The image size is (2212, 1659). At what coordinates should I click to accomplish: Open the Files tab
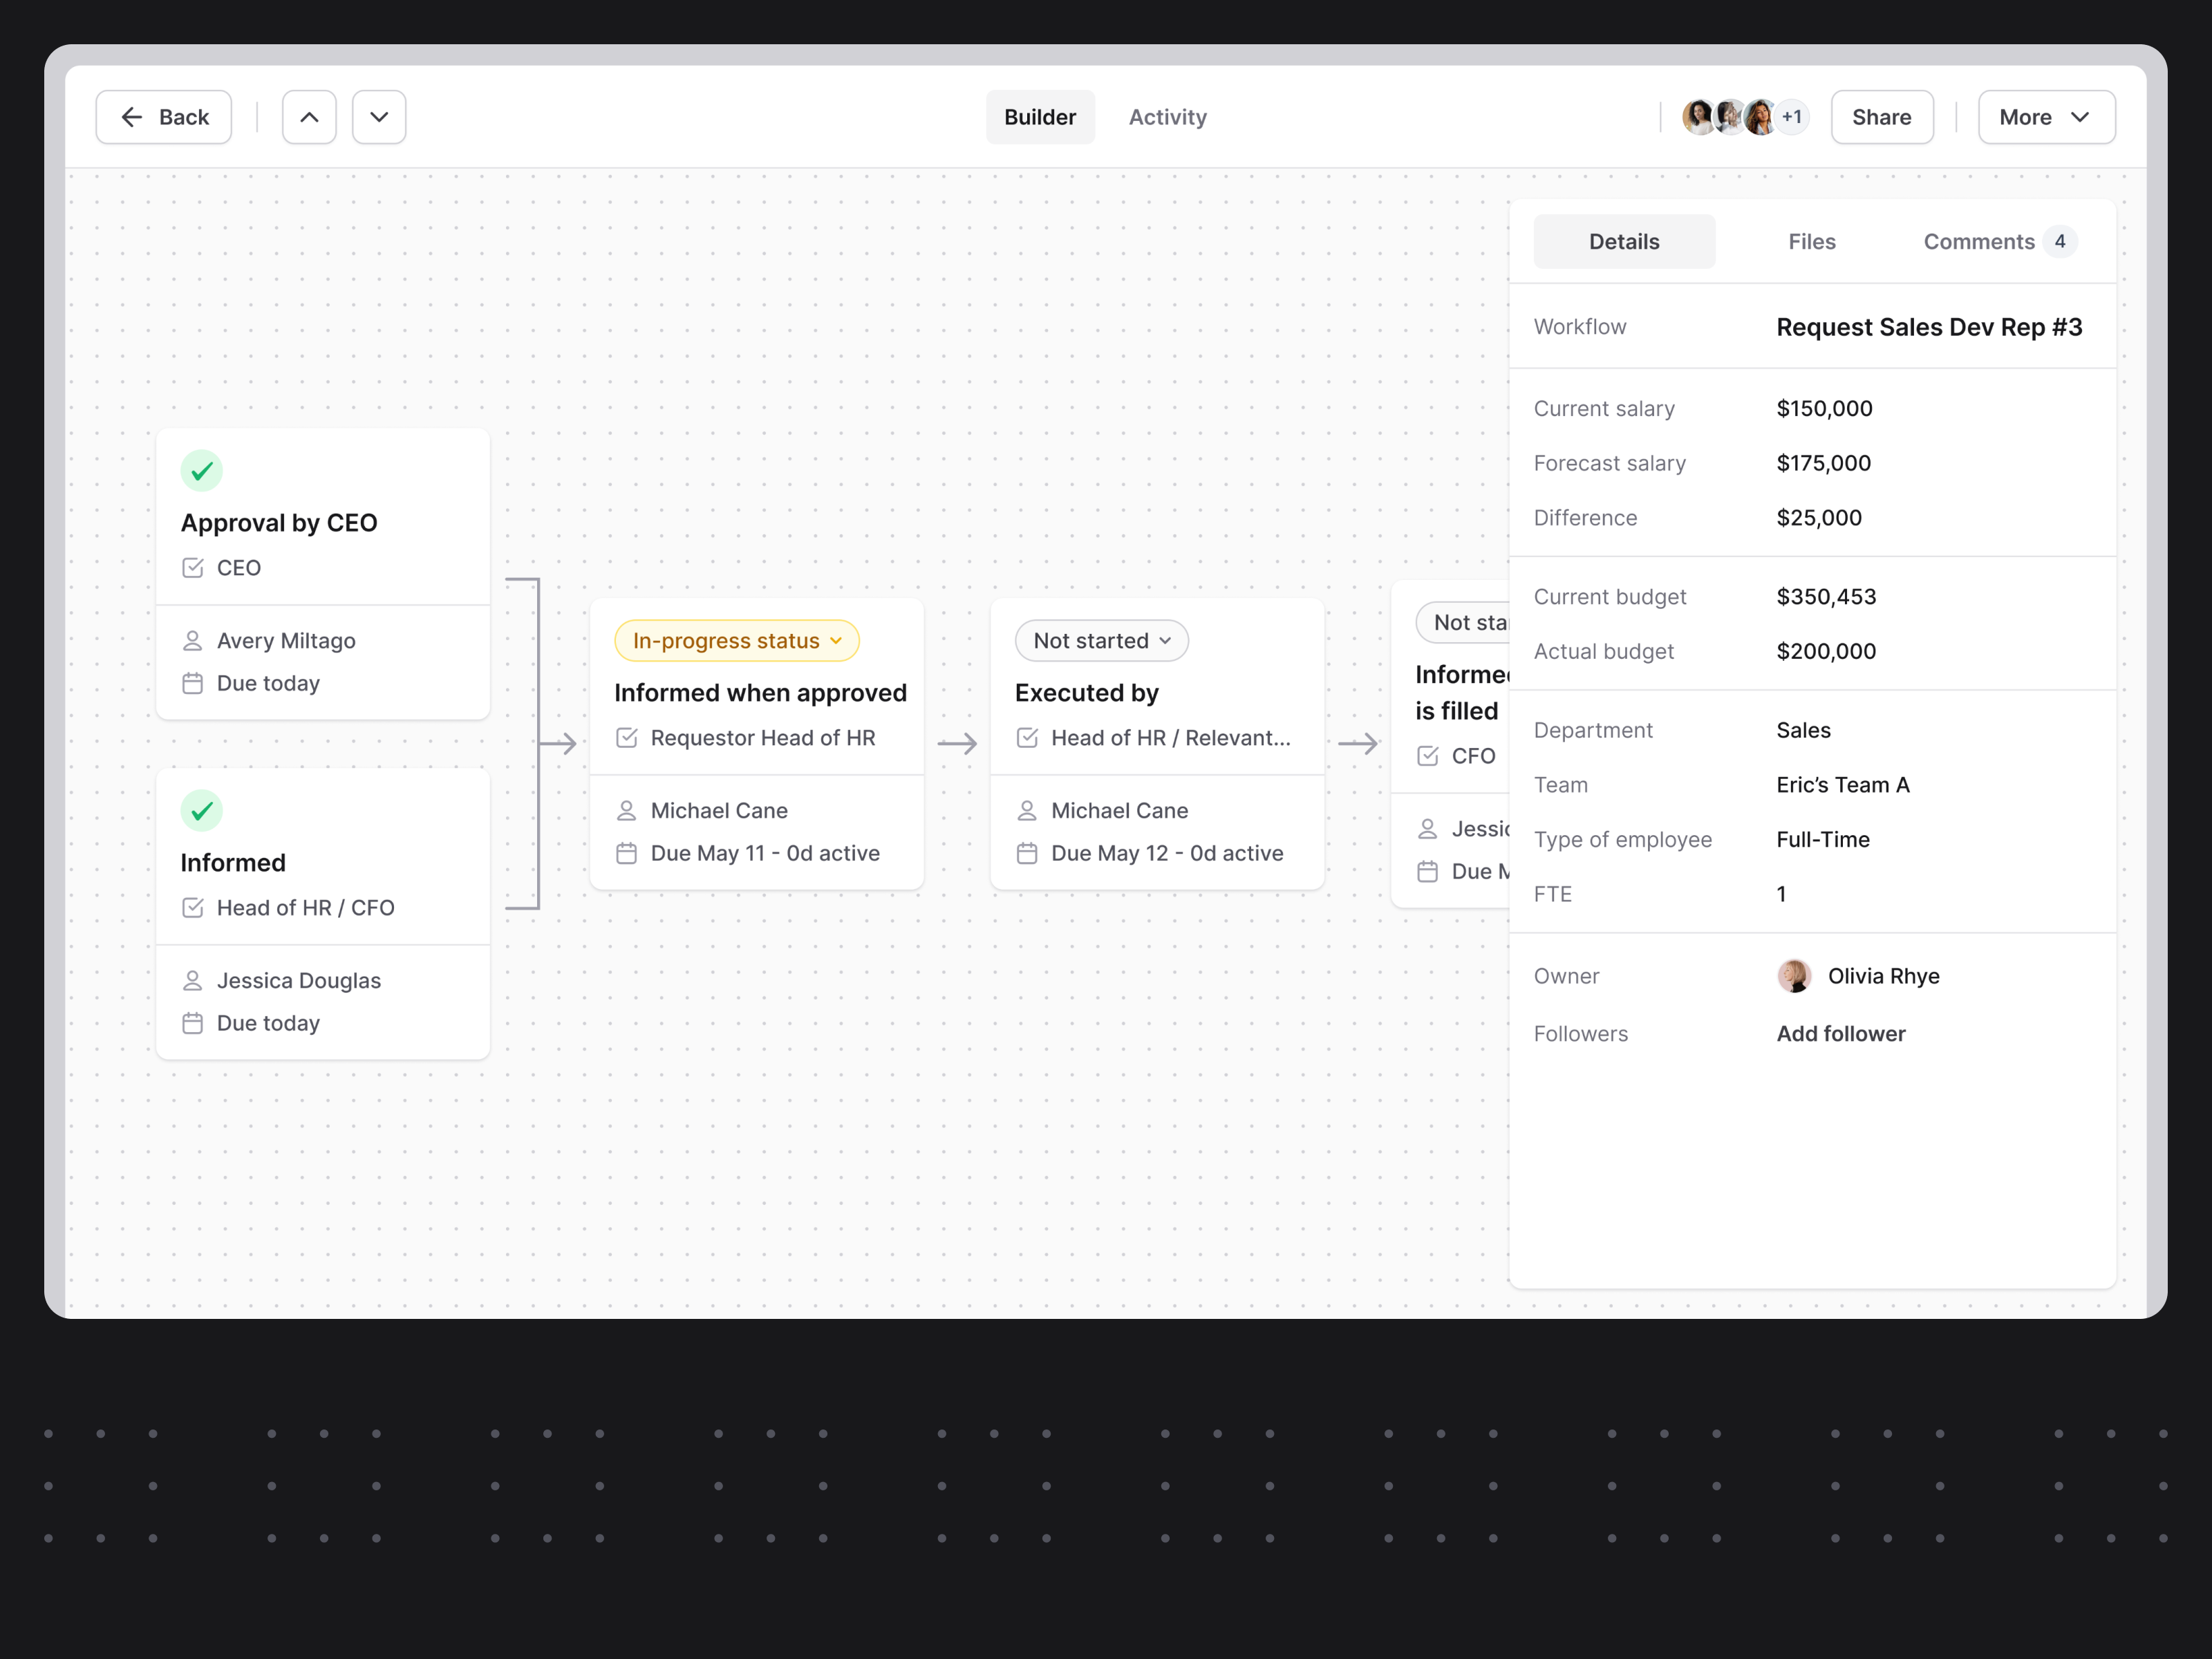(x=1811, y=241)
